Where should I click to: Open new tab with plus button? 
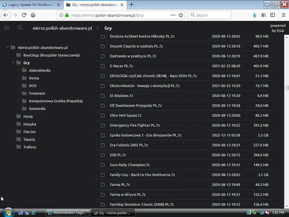tap(132, 5)
